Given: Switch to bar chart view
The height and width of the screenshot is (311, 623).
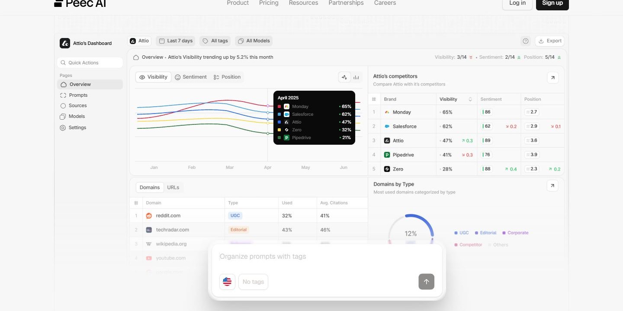Looking at the screenshot, I should [356, 77].
